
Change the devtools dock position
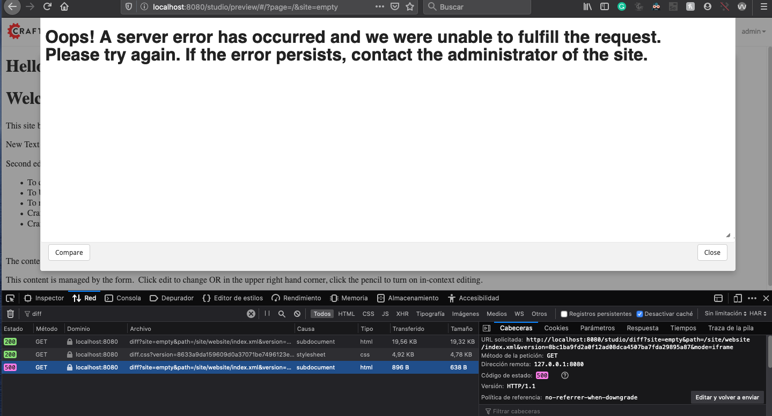718,298
